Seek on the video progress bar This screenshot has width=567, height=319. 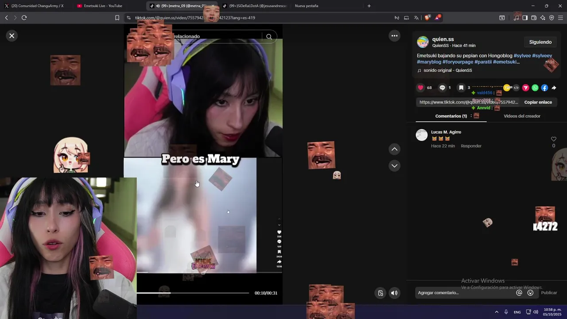point(193,293)
